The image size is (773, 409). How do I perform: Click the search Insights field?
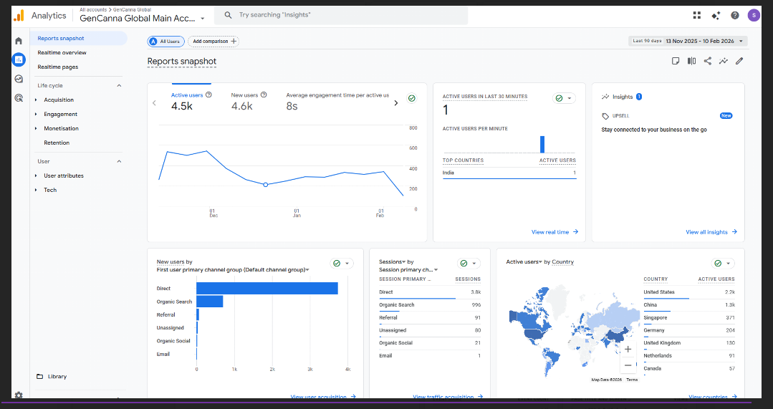[x=344, y=15]
